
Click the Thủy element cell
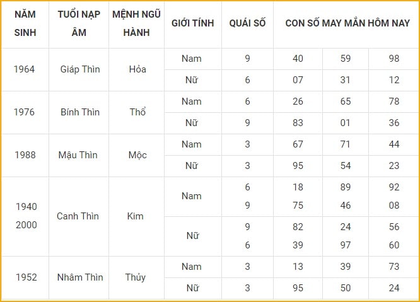(x=135, y=277)
